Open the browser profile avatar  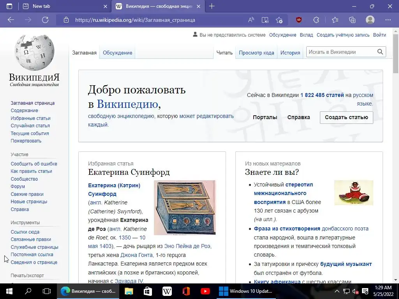tap(370, 20)
